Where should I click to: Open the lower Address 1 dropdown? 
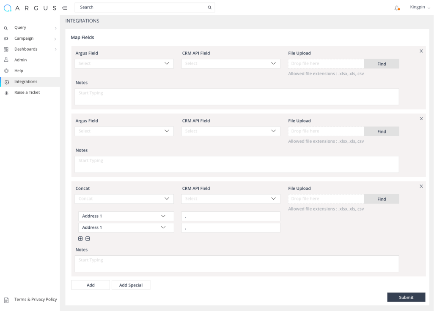(126, 227)
